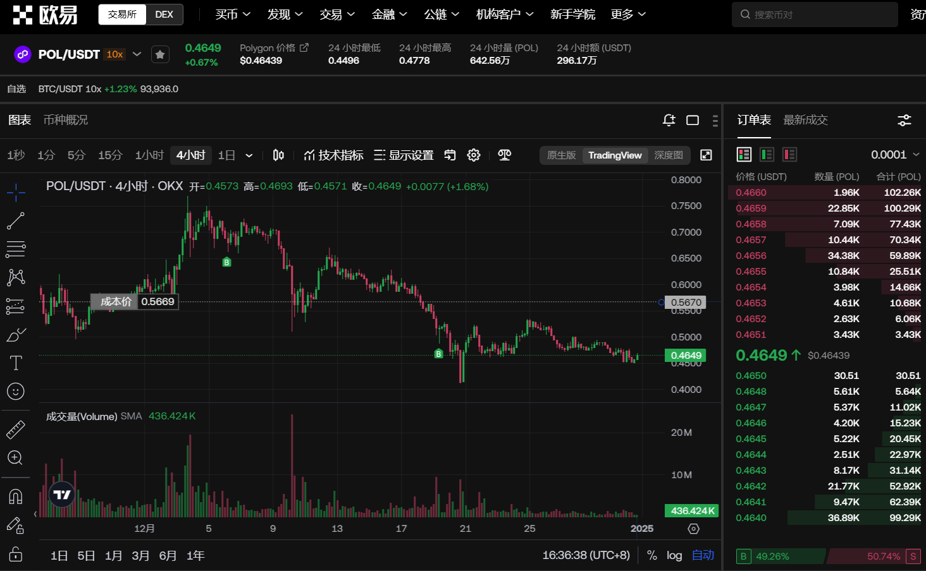Toggle POL/USDT favorite star

tap(160, 55)
